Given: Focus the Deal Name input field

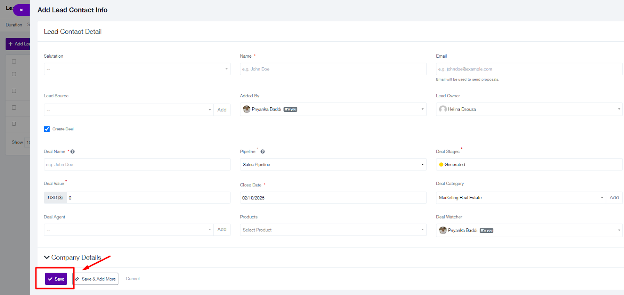Looking at the screenshot, I should [137, 165].
